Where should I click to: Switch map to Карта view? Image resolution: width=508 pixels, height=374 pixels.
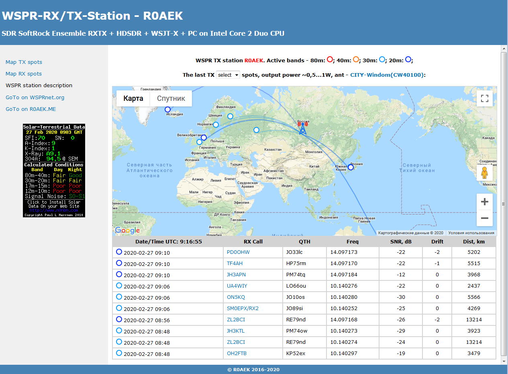[x=133, y=98]
